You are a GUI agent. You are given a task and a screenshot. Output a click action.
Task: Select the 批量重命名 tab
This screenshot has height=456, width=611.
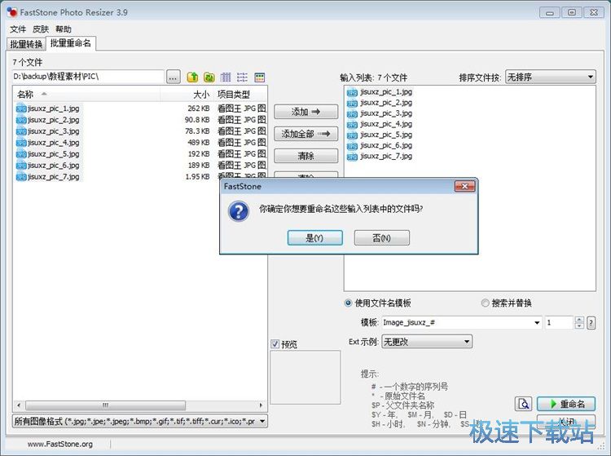pyautogui.click(x=71, y=43)
